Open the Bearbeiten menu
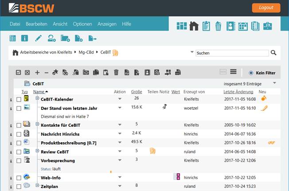289x191 pixels. (x=36, y=23)
